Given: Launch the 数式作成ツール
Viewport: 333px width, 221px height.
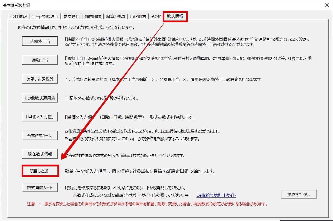Looking at the screenshot, I should 40,136.
